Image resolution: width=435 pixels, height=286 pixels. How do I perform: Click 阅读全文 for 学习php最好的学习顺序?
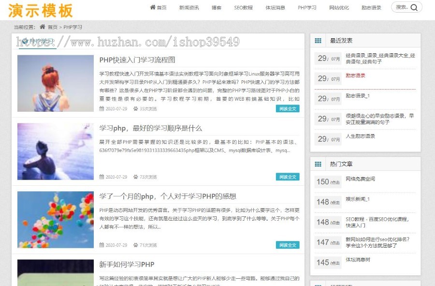(x=288, y=177)
